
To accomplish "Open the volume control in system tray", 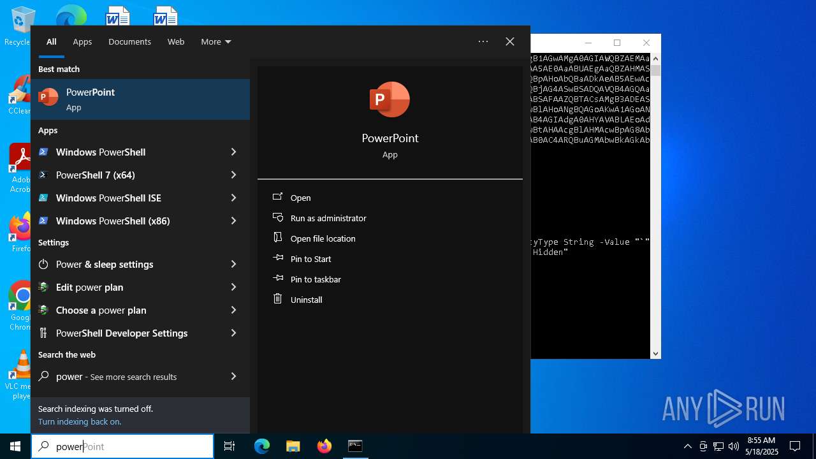I will (x=733, y=446).
